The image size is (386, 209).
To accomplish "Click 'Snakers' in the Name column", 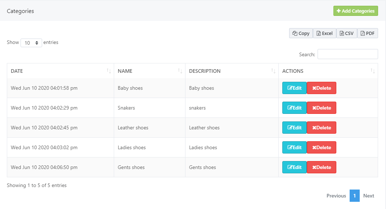I will (x=126, y=108).
